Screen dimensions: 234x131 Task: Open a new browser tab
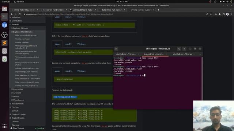[158, 10]
